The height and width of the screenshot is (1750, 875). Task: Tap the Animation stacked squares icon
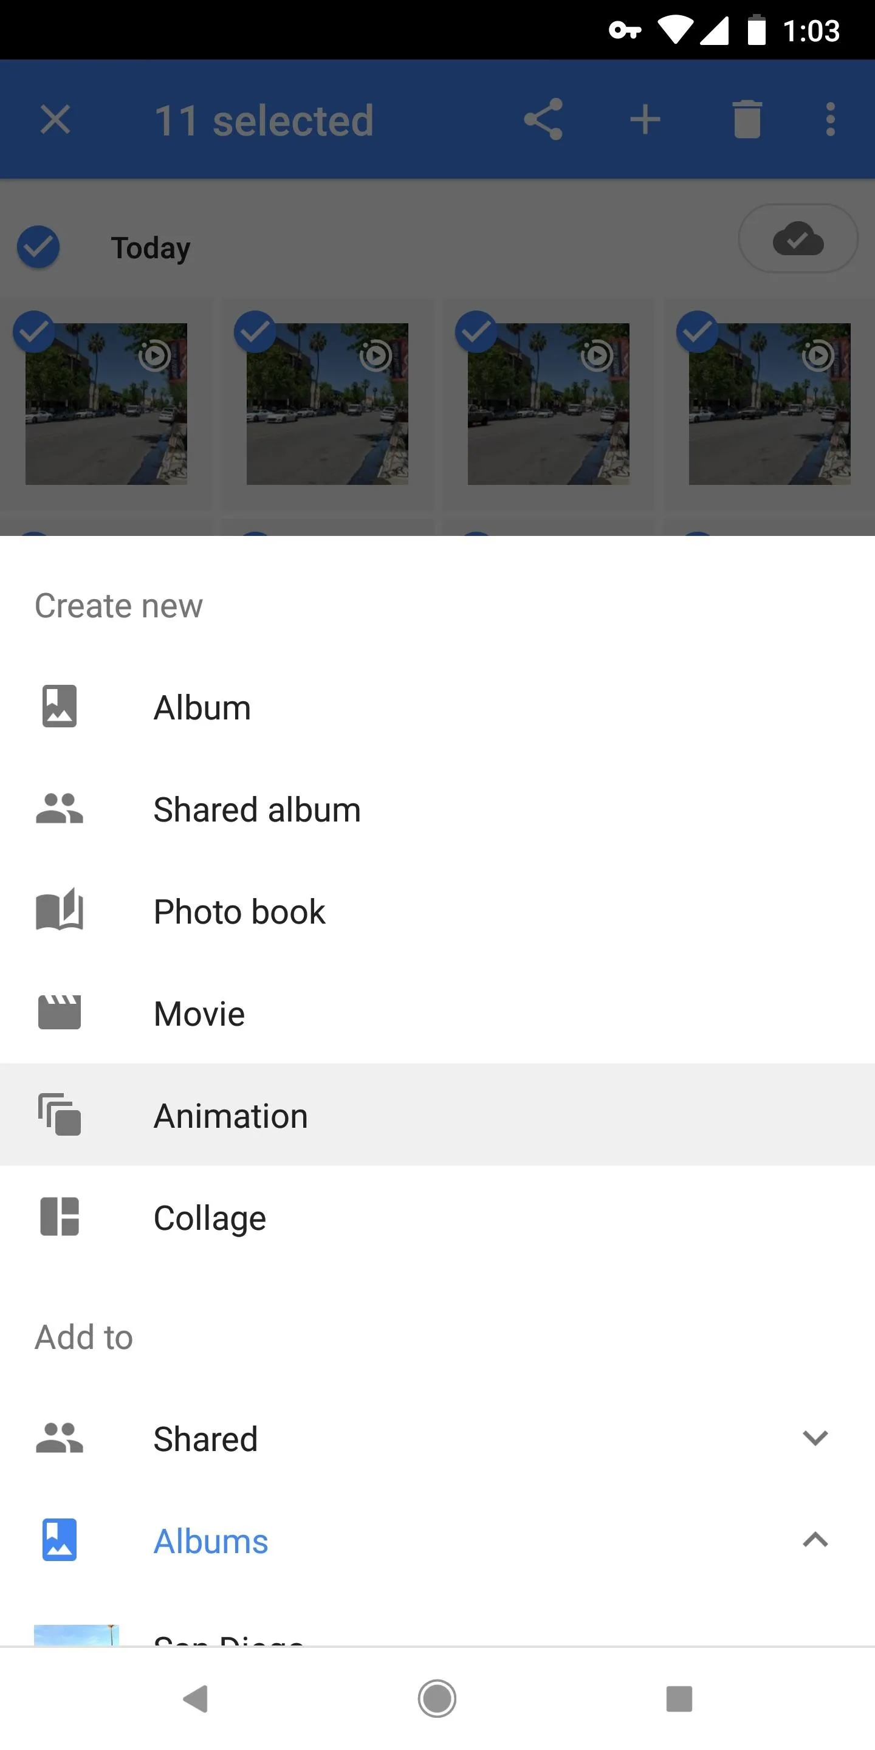(x=60, y=1114)
